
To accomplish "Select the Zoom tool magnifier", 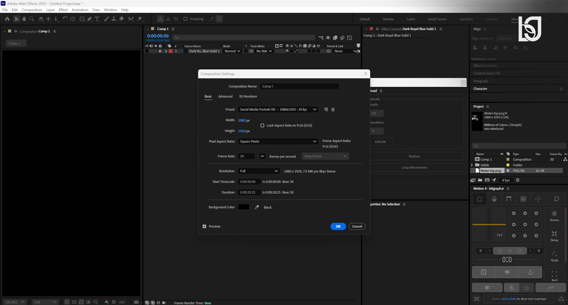I will click(31, 19).
